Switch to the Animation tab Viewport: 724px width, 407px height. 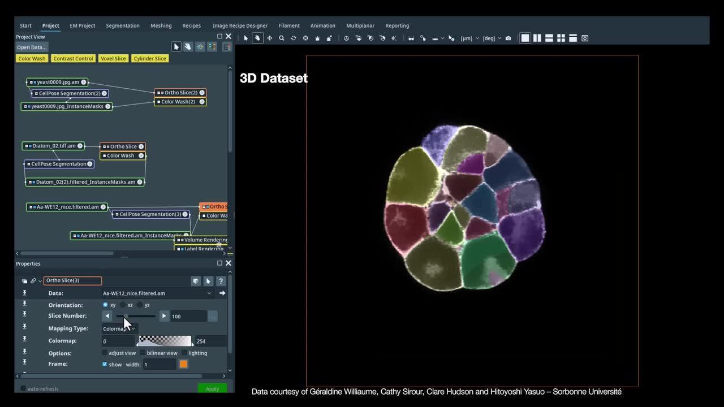pyautogui.click(x=322, y=25)
